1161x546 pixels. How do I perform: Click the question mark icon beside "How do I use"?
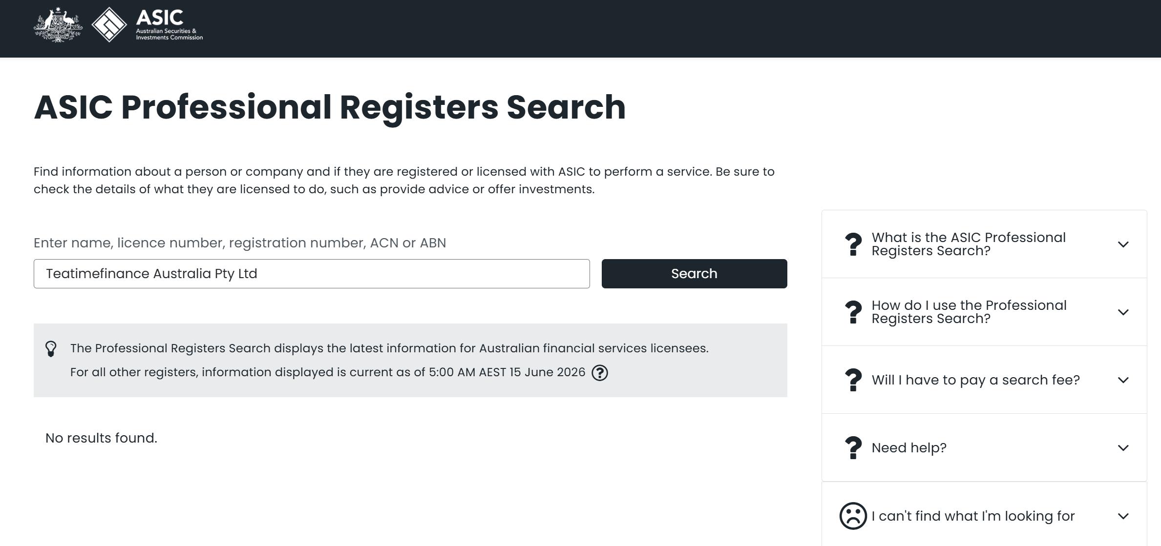(853, 312)
